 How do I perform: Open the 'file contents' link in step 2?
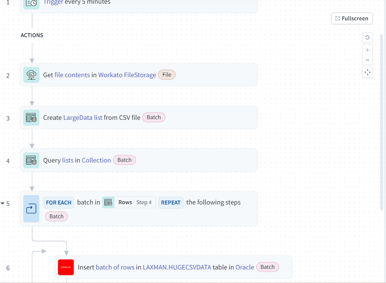[x=72, y=75]
